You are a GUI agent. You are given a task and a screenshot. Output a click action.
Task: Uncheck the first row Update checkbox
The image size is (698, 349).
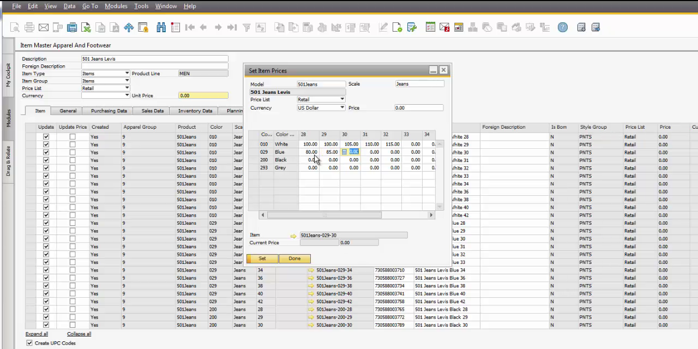click(46, 137)
